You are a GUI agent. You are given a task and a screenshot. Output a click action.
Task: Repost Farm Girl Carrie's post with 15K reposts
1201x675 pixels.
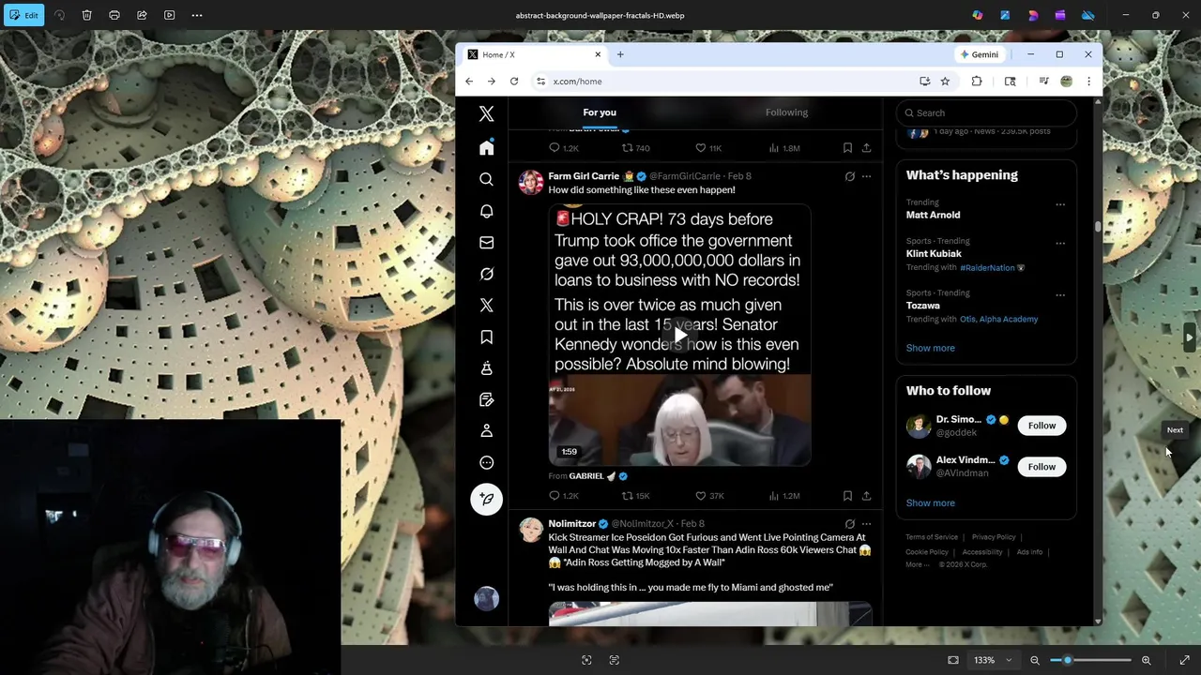[635, 496]
